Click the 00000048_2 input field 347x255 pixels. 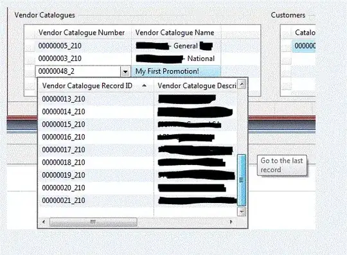tap(78, 71)
